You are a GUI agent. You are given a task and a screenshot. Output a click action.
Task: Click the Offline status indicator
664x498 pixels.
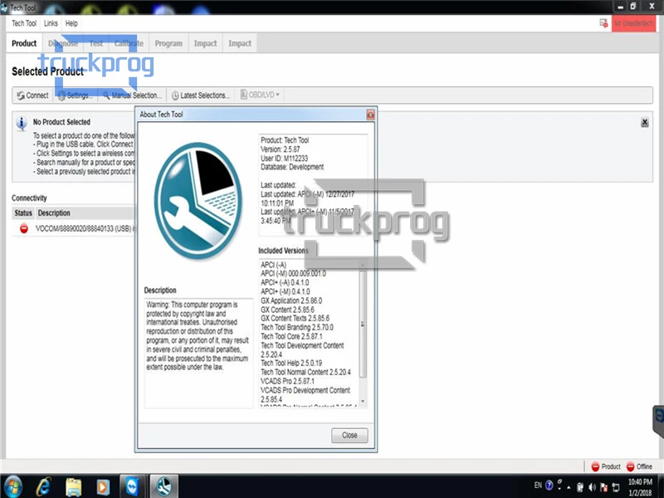click(639, 466)
